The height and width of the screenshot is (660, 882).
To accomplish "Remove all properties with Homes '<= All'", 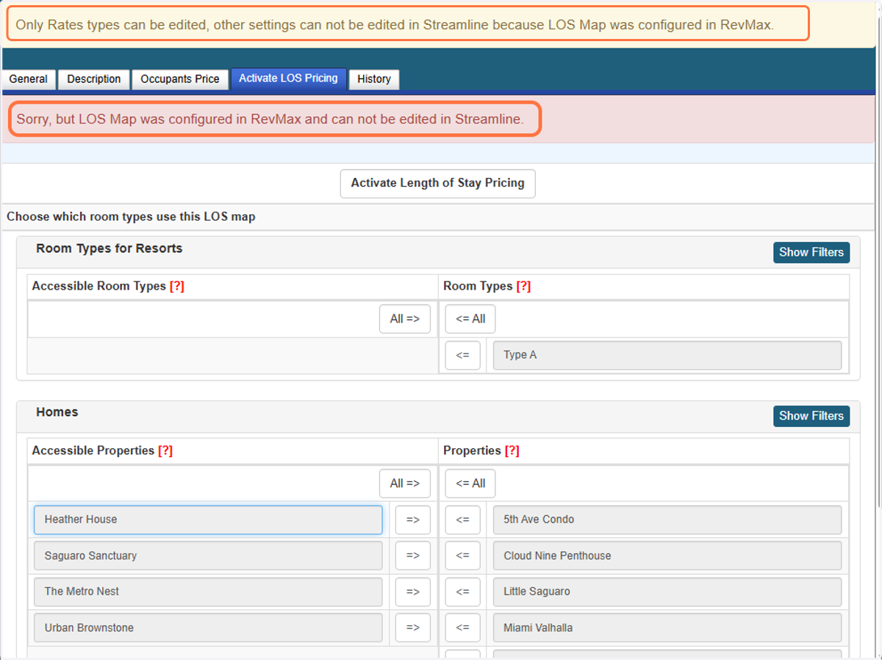I will click(470, 484).
